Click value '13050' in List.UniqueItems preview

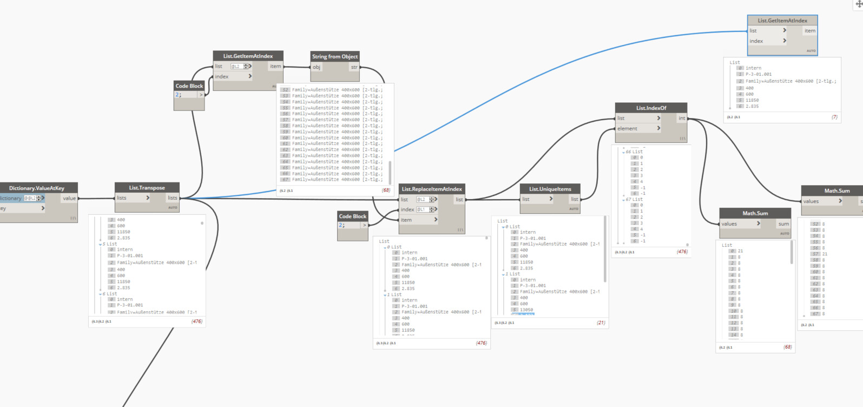(x=526, y=310)
